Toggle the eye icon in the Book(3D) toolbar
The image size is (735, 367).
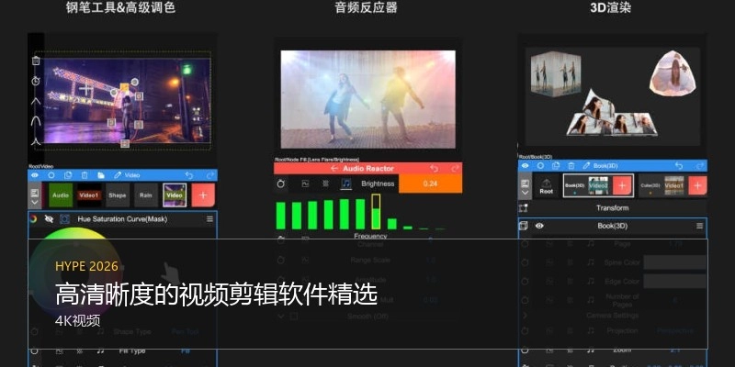point(525,166)
